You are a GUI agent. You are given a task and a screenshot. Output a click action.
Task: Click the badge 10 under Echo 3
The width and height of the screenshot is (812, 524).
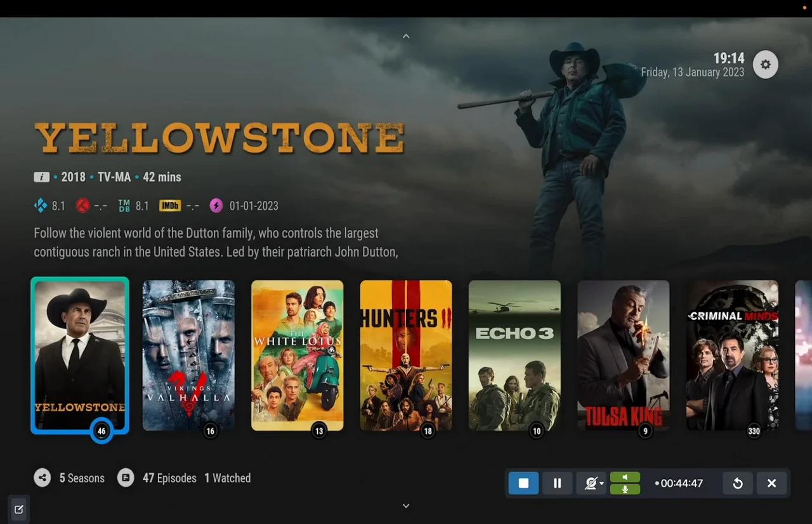click(537, 431)
